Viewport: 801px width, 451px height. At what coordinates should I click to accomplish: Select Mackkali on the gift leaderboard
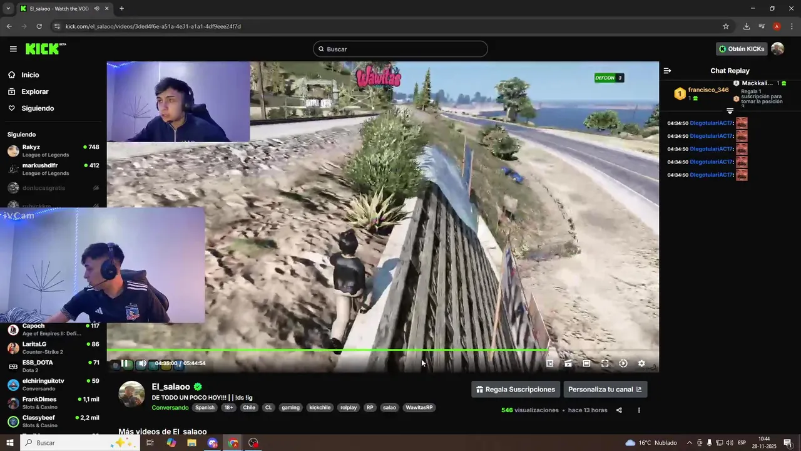[760, 83]
